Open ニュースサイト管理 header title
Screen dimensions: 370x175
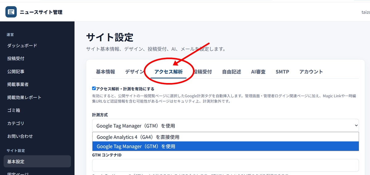pos(41,12)
